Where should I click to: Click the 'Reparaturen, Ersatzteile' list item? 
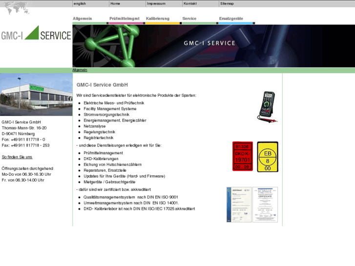click(x=105, y=170)
